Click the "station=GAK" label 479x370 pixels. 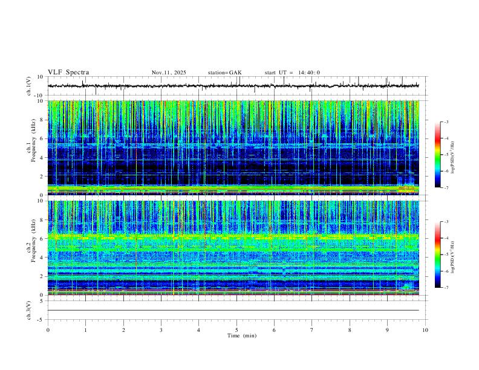tap(224, 73)
